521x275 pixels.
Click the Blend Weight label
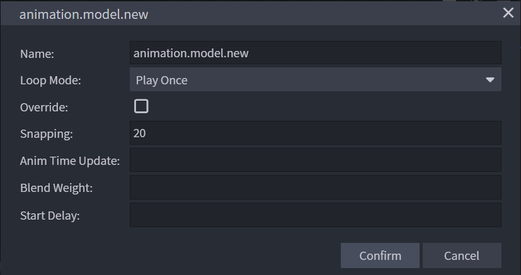(x=57, y=188)
